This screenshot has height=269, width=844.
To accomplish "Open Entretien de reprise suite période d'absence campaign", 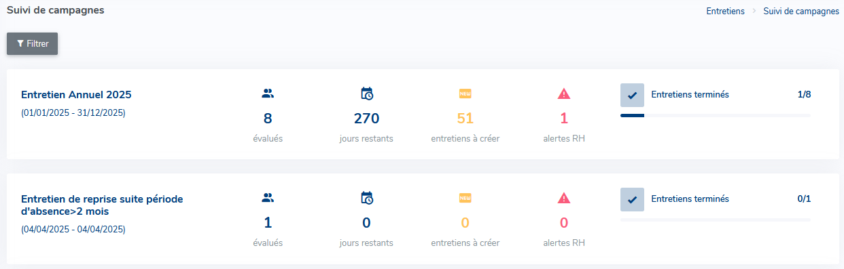I will [103, 205].
